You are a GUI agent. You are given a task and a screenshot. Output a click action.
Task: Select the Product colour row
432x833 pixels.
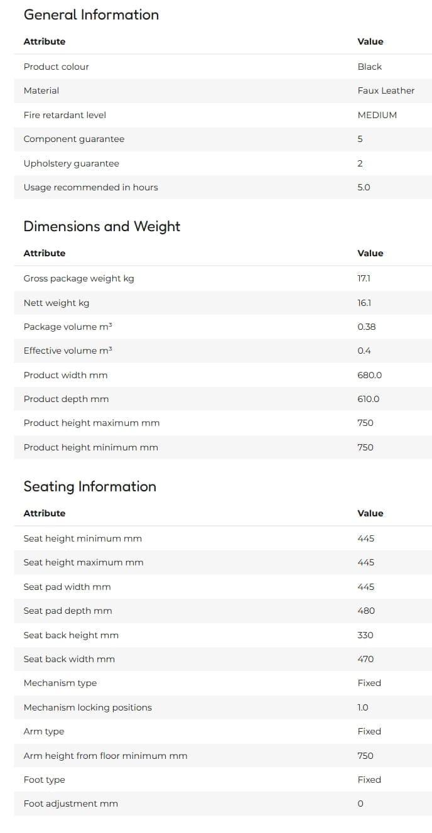click(223, 67)
